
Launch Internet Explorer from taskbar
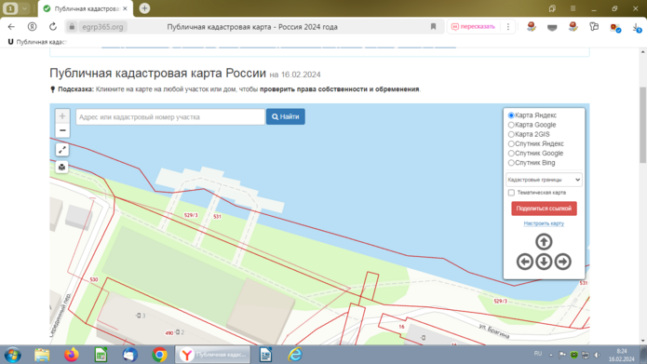coord(294,355)
